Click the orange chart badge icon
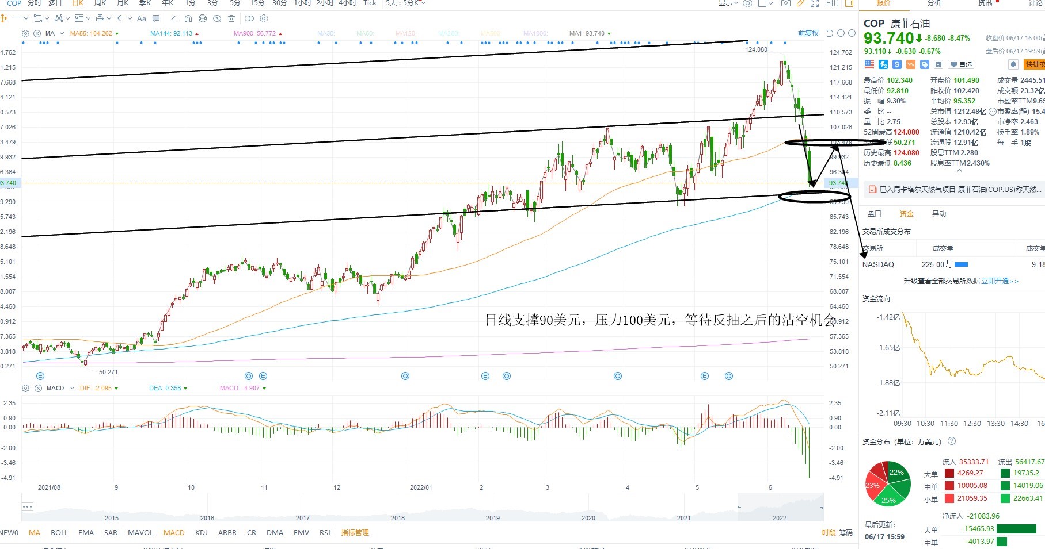Screen dimensions: 1045x549 tap(911, 64)
